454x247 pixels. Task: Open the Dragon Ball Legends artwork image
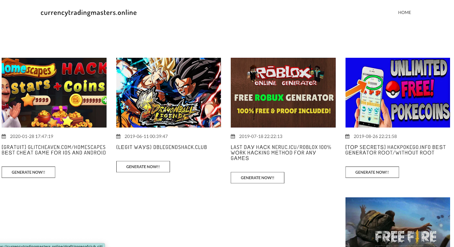(x=169, y=93)
